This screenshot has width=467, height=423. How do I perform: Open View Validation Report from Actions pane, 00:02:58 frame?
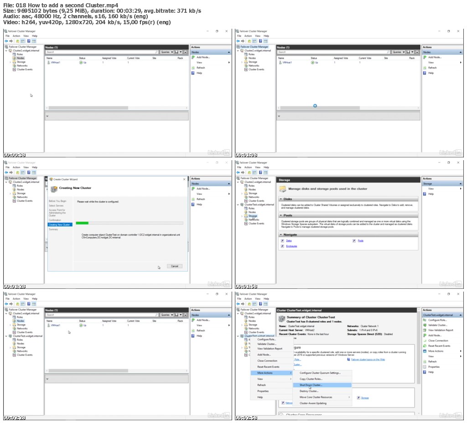click(x=441, y=330)
